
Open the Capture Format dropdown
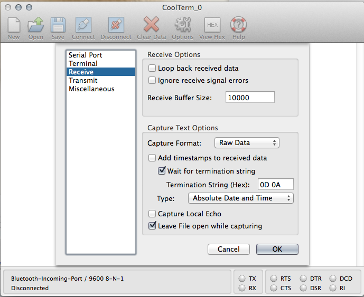247,142
